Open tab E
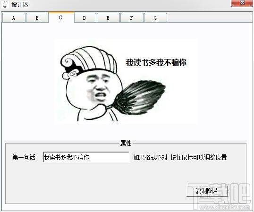 tap(108, 18)
